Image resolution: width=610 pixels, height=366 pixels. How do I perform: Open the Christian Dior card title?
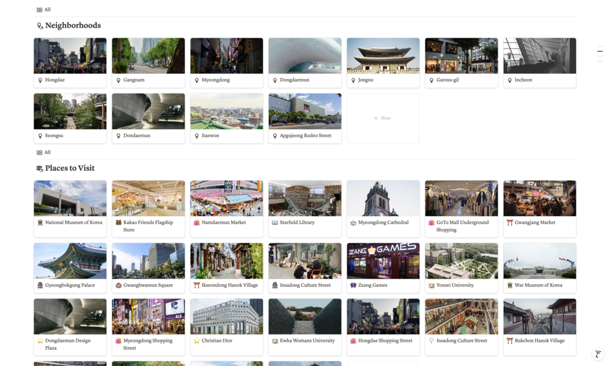point(217,341)
